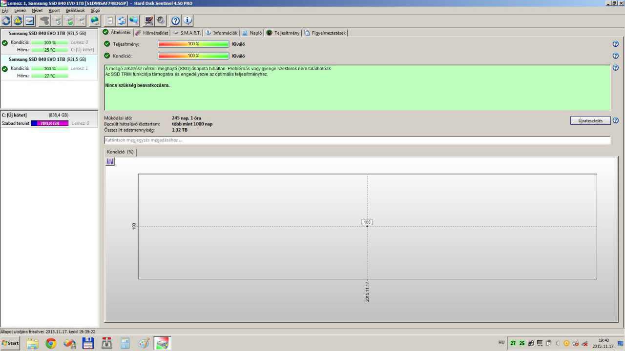625x351 pixels.
Task: Click the HU language indicator in taskbar
Action: 501,342
